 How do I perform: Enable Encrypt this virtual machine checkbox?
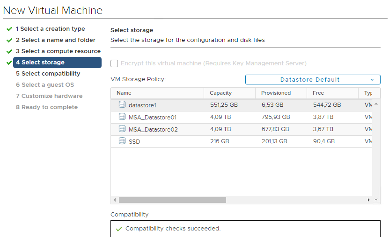point(114,63)
